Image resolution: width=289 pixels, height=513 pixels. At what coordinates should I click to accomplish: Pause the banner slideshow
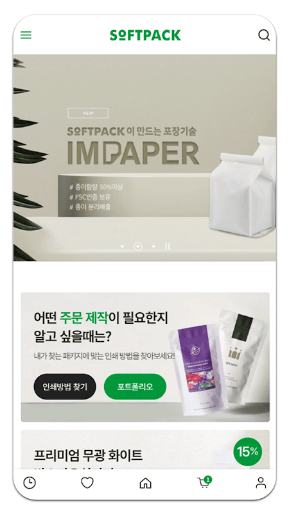[x=168, y=246]
